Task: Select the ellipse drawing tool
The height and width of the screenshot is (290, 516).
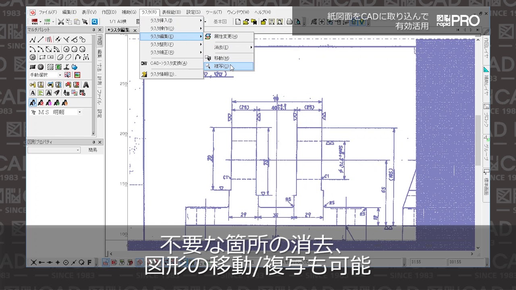Action: tap(60, 58)
